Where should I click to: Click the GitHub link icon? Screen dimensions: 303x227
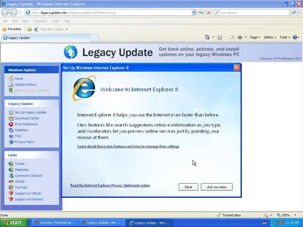[11, 181]
